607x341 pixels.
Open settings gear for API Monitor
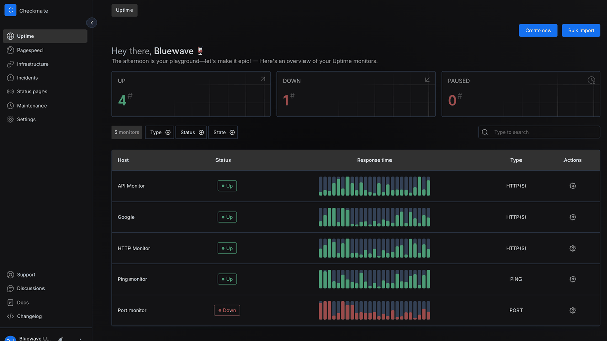[573, 186]
